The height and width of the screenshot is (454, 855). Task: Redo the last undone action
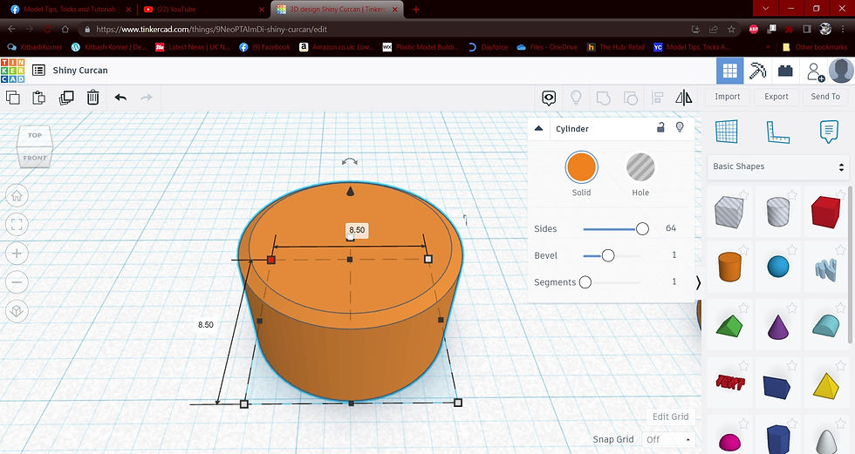point(147,98)
